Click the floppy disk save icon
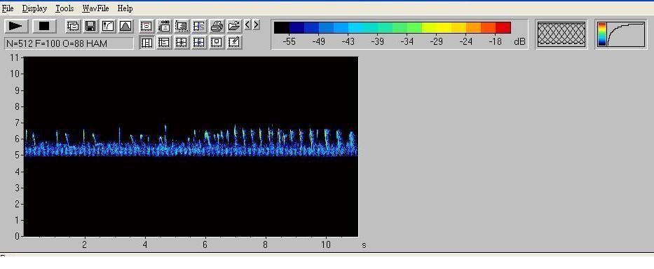This screenshot has width=654, height=269. click(90, 27)
